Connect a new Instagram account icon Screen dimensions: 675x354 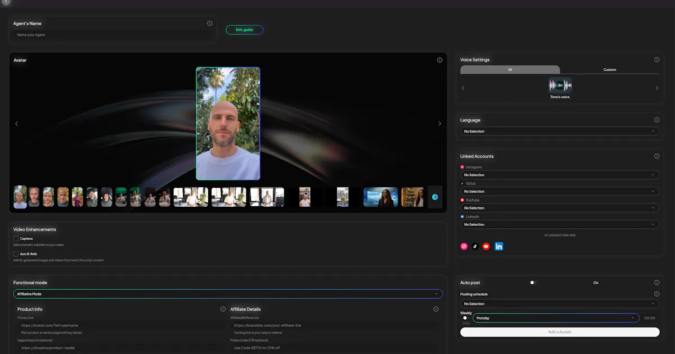coord(464,246)
